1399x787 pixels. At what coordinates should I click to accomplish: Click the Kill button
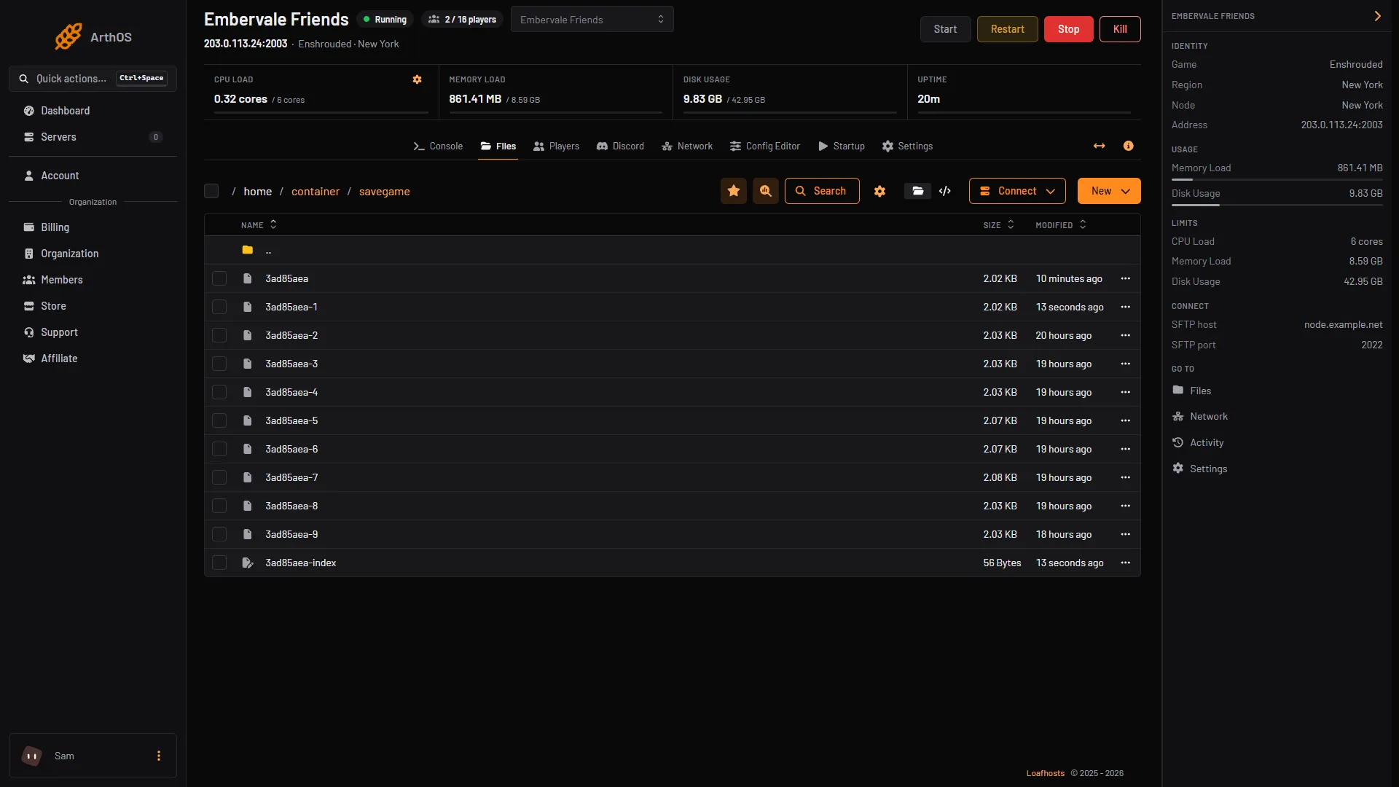(x=1120, y=29)
